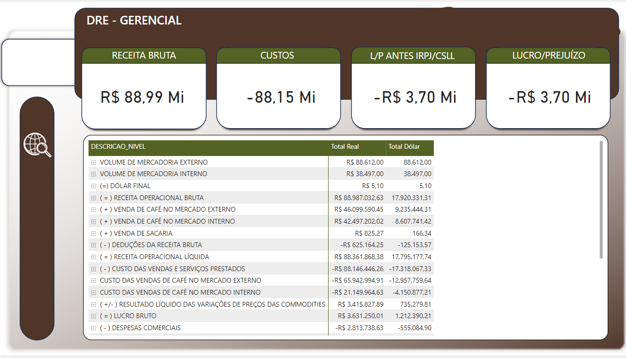Expand the (=) DÓLAR FINAL row
Image resolution: width=626 pixels, height=358 pixels.
click(94, 186)
